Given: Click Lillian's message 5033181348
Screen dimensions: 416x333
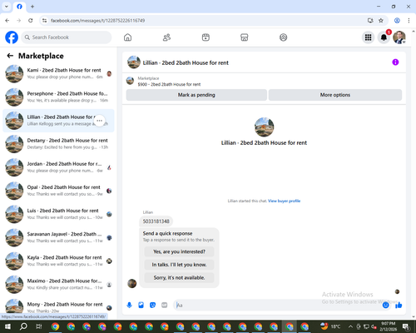Looking at the screenshot, I should [x=156, y=221].
